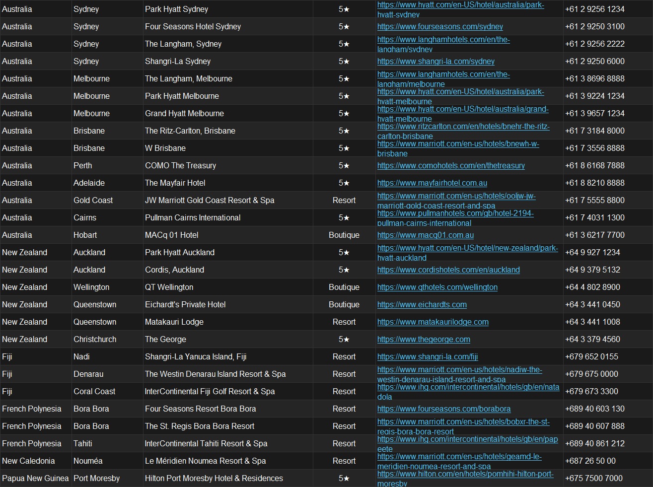The image size is (653, 487).
Task: Click phone number +61 8 6168 7888
Action: 594,165
